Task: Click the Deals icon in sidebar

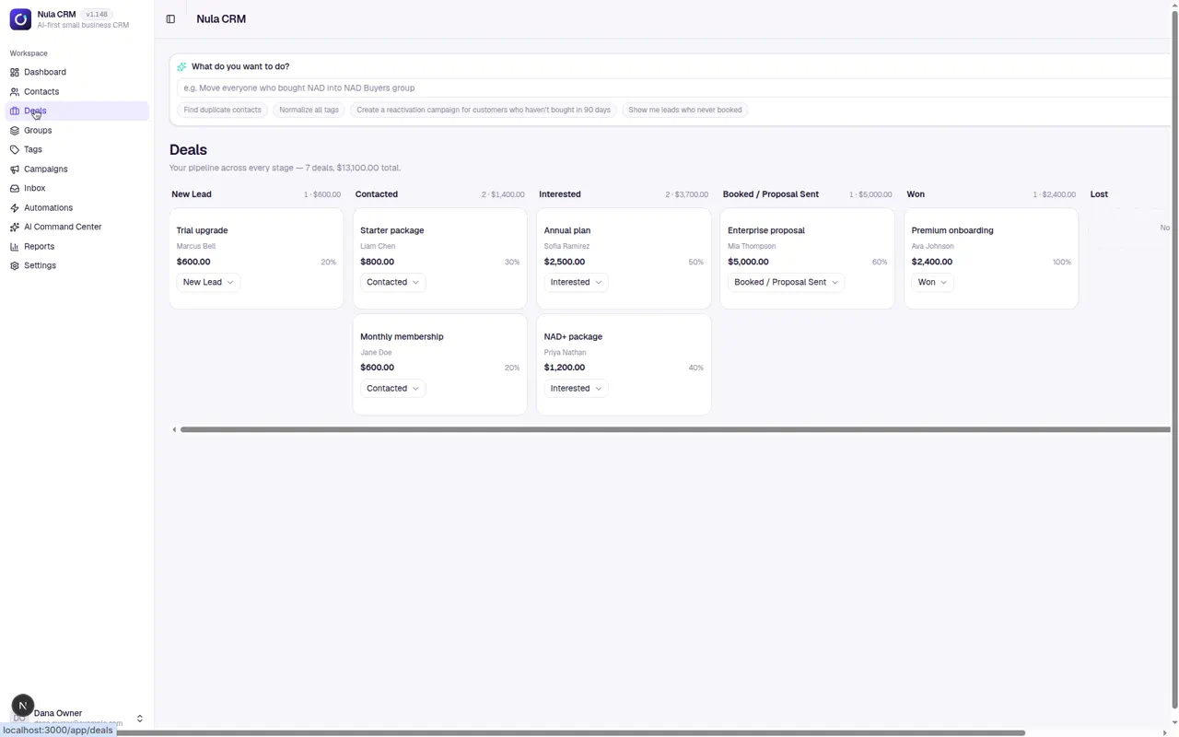Action: click(15, 111)
